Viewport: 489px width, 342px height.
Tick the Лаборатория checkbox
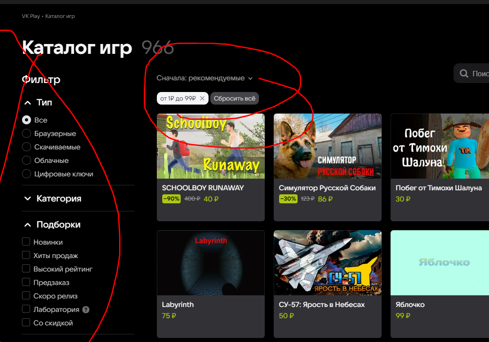26,309
